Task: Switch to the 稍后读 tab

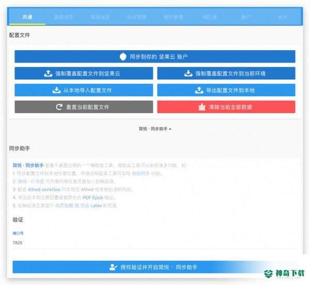Action: (209, 17)
